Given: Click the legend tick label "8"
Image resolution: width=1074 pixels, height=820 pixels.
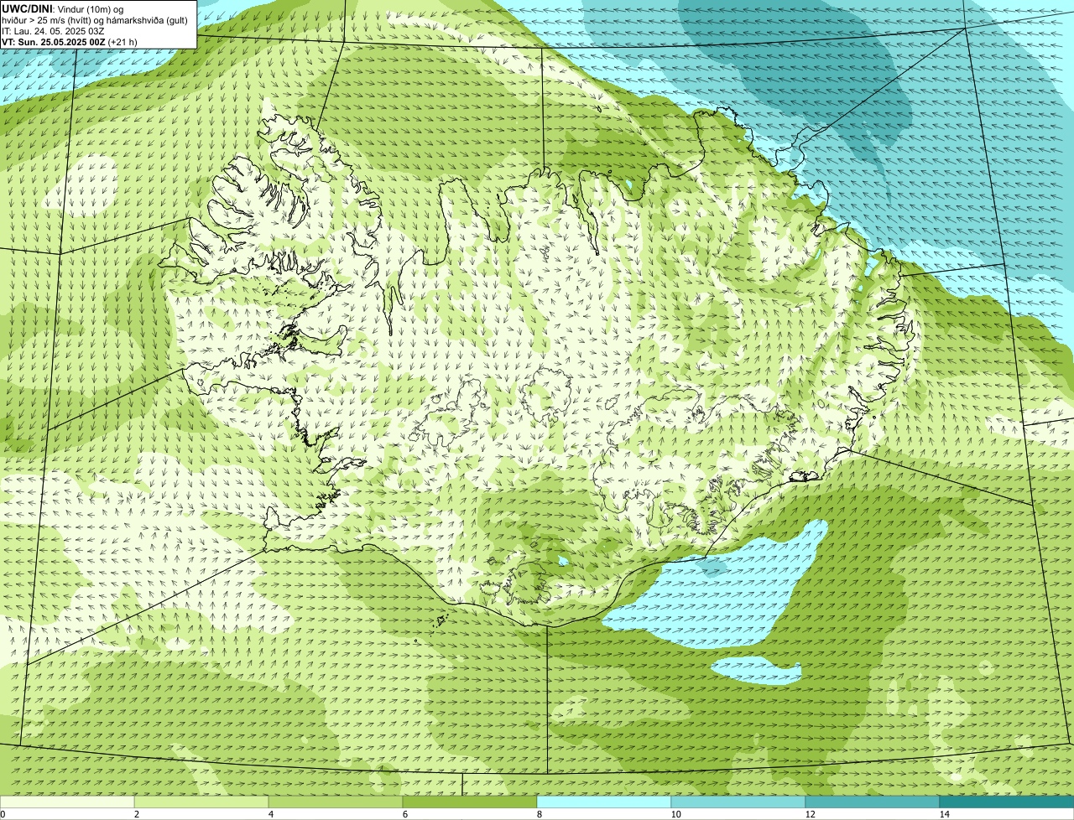Looking at the screenshot, I should tap(539, 814).
